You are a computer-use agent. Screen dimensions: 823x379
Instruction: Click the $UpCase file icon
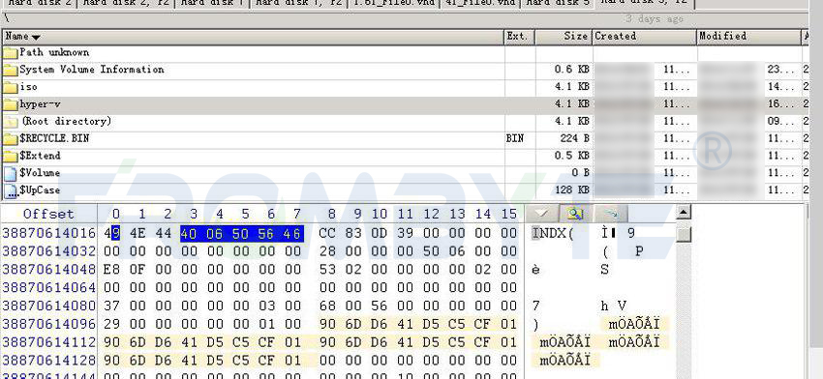10,190
